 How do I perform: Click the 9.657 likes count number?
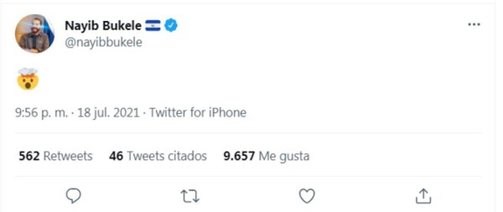click(239, 156)
